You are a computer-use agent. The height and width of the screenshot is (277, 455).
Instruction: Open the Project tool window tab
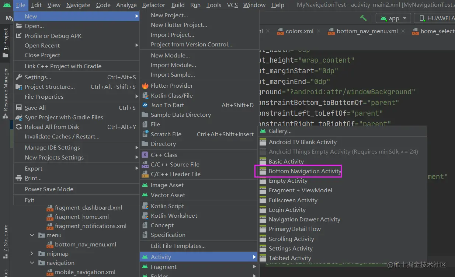pyautogui.click(x=5, y=43)
